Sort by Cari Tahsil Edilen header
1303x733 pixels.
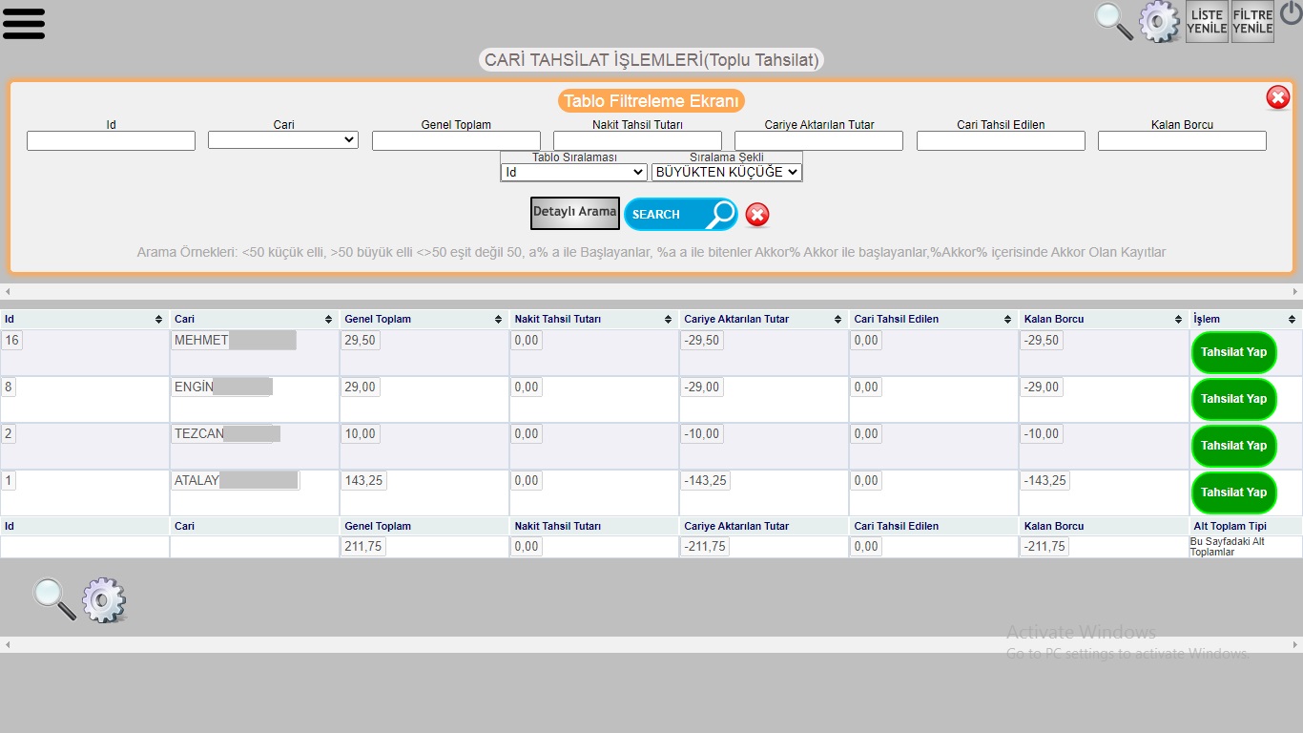pyautogui.click(x=933, y=319)
